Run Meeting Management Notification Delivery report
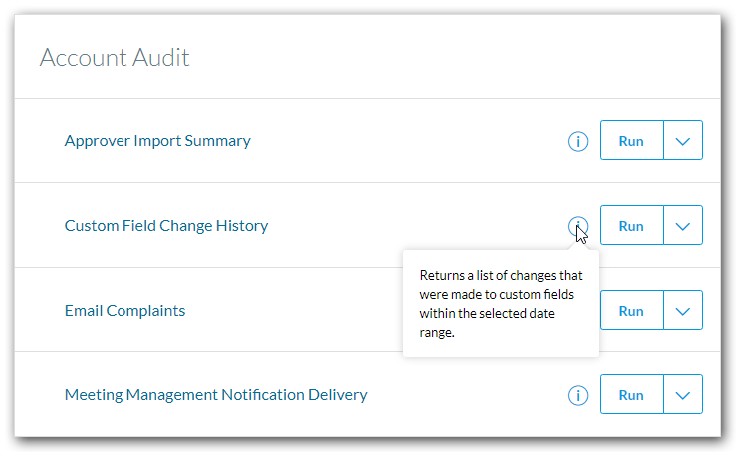This screenshot has height=452, width=736. coord(631,394)
